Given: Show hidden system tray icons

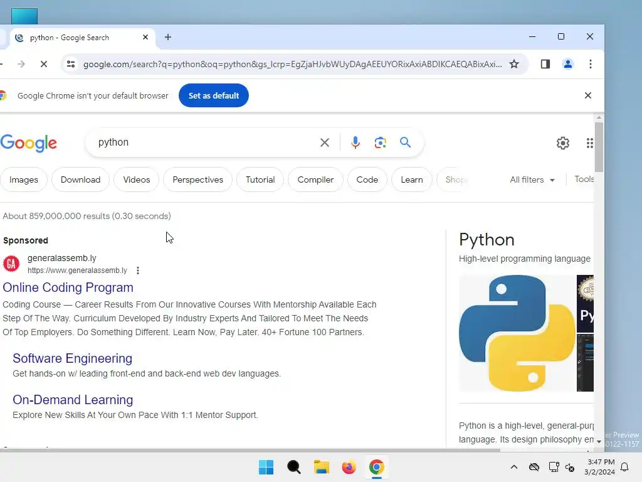Looking at the screenshot, I should 514,467.
